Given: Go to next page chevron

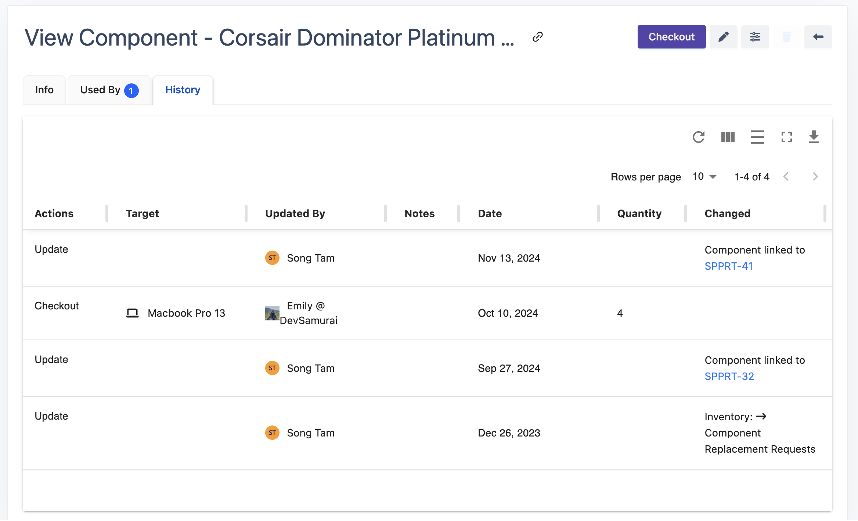Looking at the screenshot, I should coord(815,177).
